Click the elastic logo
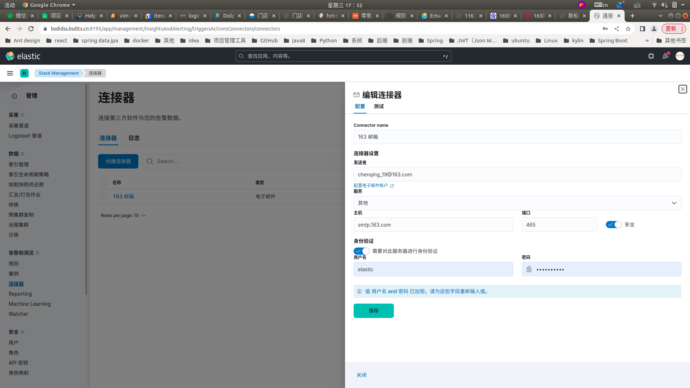The width and height of the screenshot is (690, 388). [x=23, y=56]
